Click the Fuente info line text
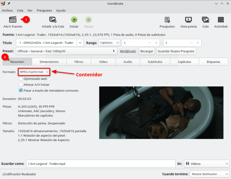The image size is (231, 179). [x=90, y=35]
